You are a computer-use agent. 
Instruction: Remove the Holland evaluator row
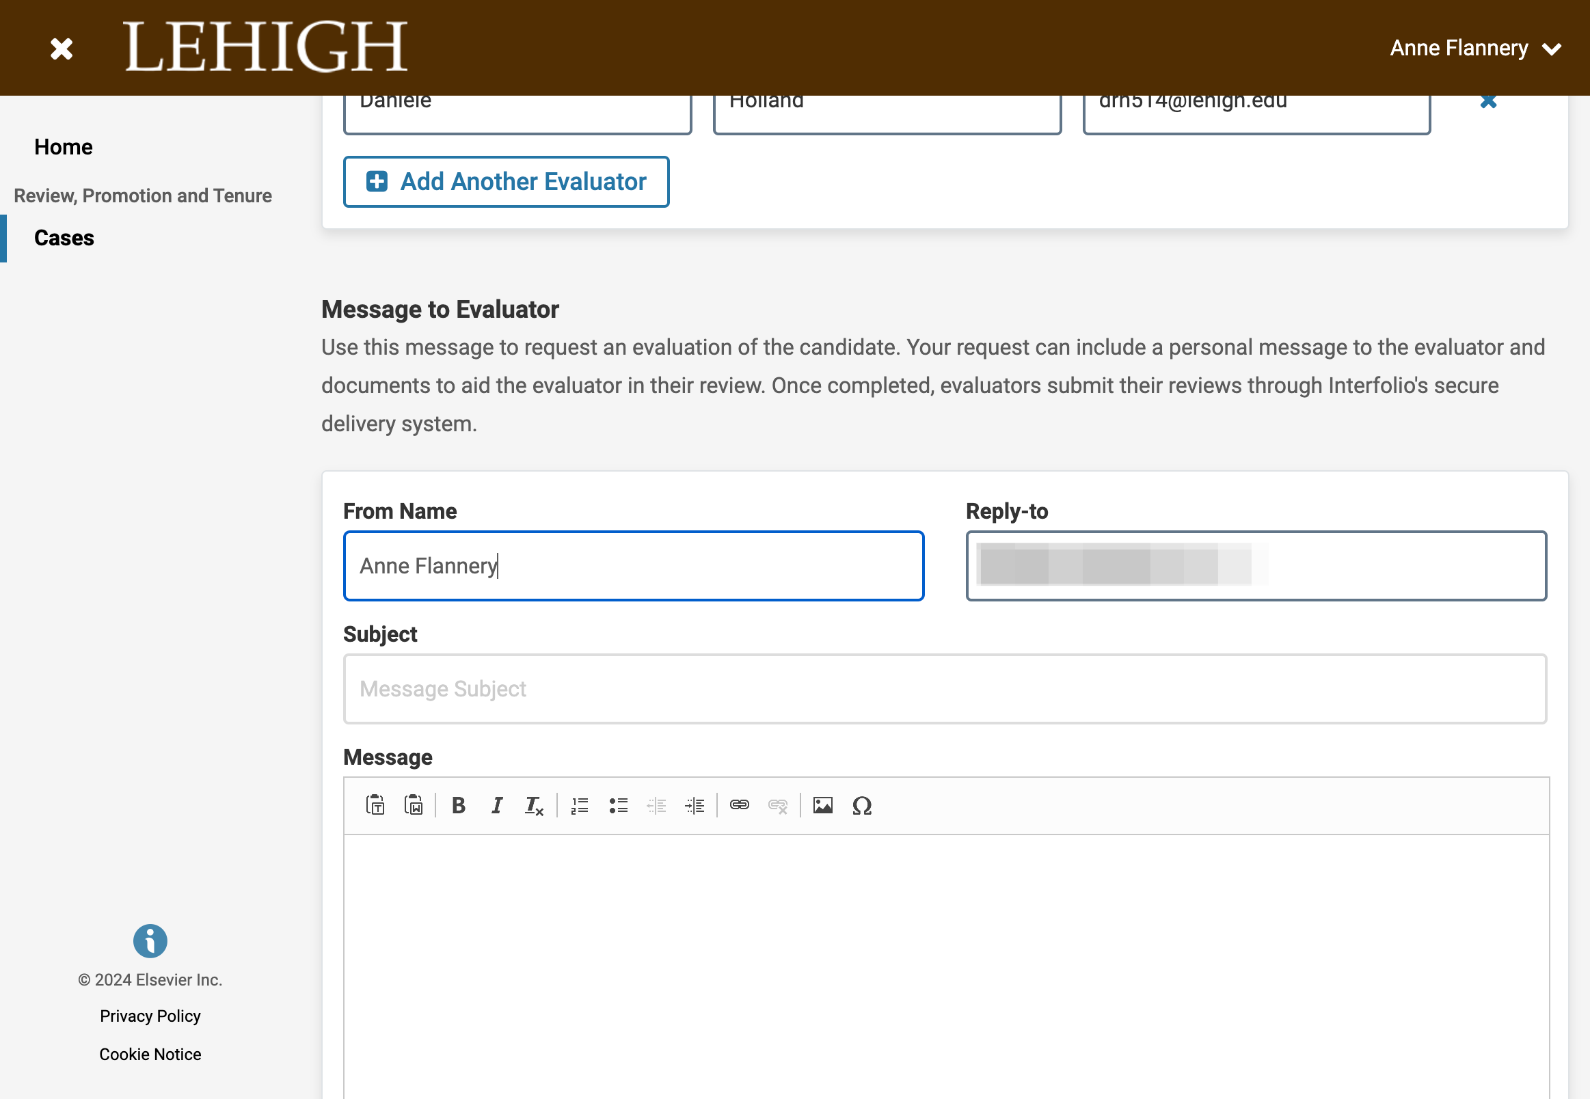pos(1488,101)
